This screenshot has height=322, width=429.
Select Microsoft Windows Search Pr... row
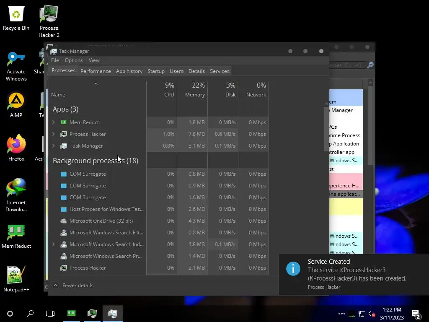tap(159, 256)
